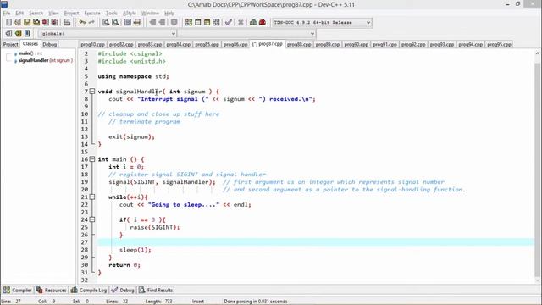Click the Save file toolbar icon
The width and height of the screenshot is (542, 305).
click(27, 23)
